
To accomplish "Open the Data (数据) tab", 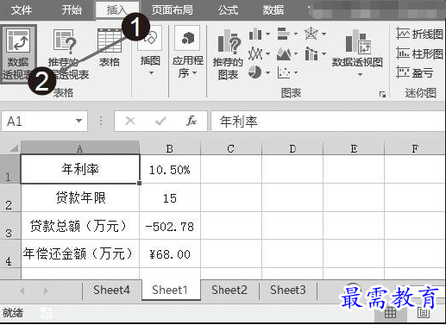I will [x=273, y=10].
